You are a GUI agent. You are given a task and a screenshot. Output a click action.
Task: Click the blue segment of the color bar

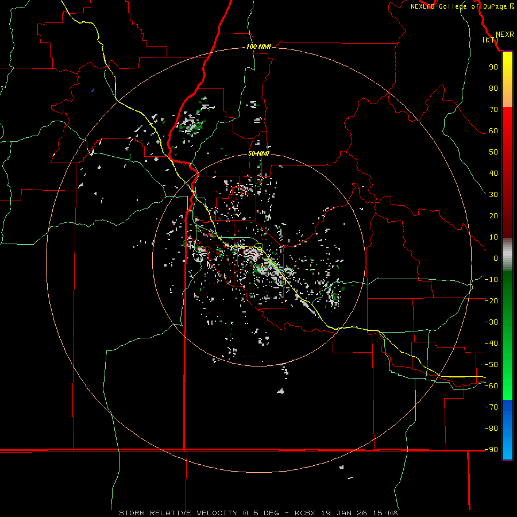click(507, 429)
